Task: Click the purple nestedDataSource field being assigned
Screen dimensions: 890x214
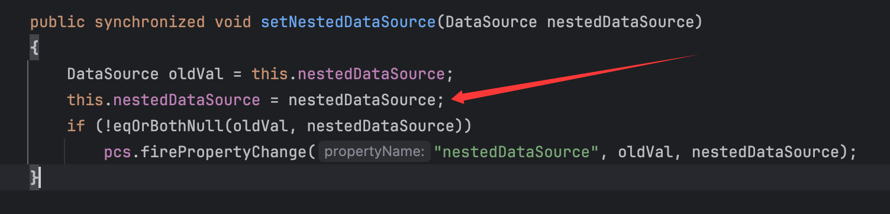Action: click(x=186, y=100)
